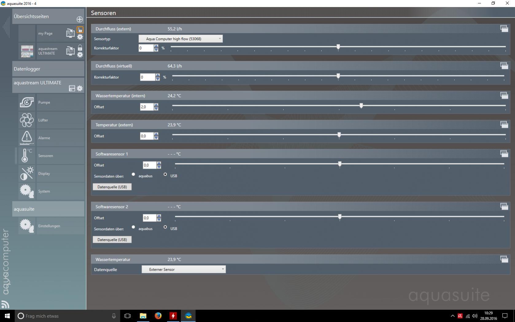Increase Wassertemperatur (intern) Offset with up arrow
This screenshot has height=322, width=515.
[156, 105]
